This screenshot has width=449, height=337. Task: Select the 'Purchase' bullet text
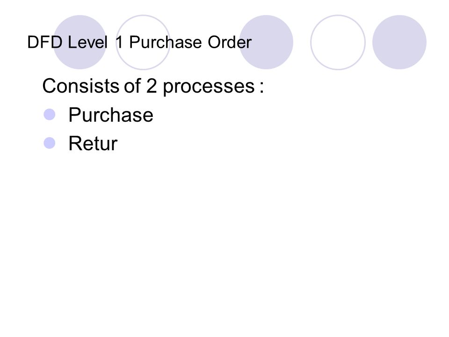tap(111, 115)
